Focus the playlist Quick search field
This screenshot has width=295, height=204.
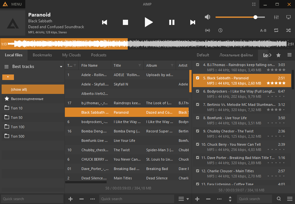coord(254,199)
